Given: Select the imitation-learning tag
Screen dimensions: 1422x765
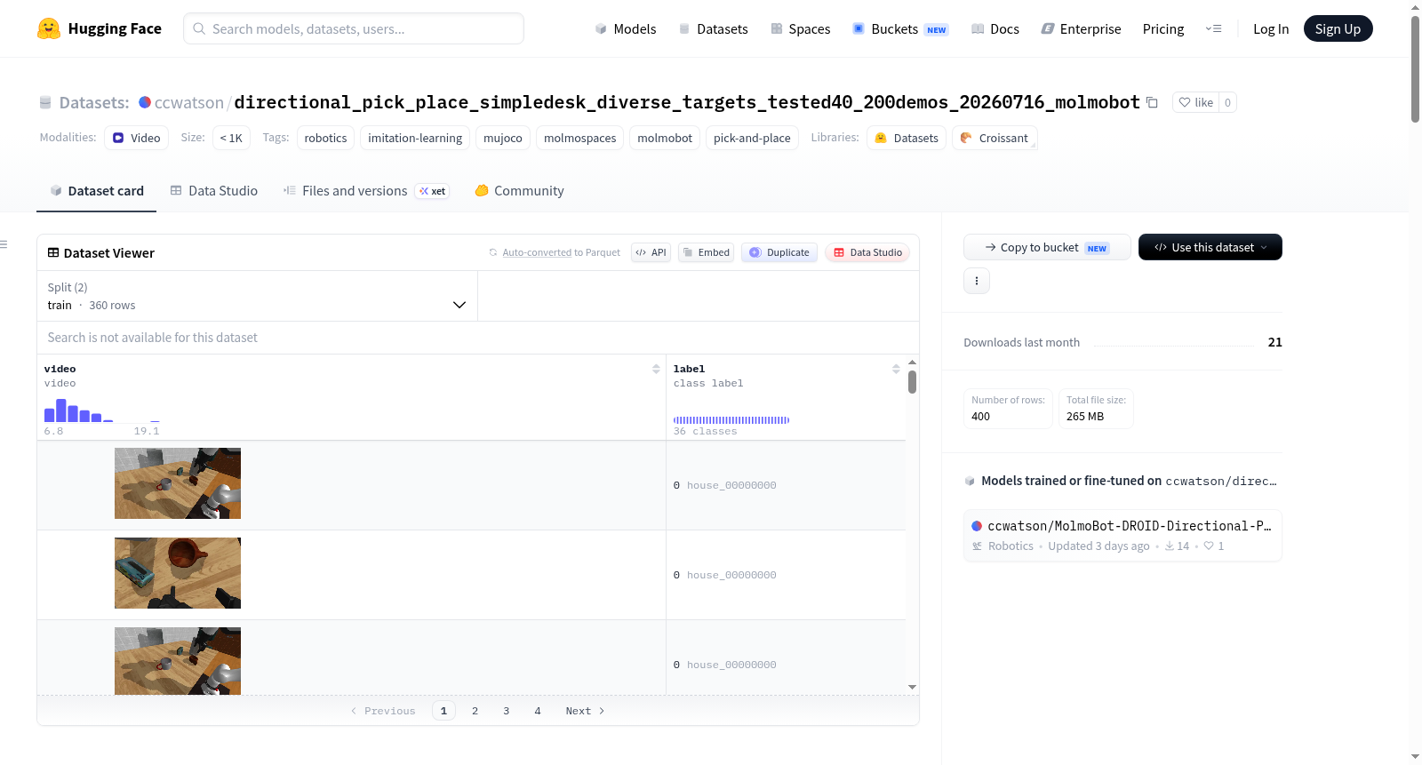Looking at the screenshot, I should point(415,138).
